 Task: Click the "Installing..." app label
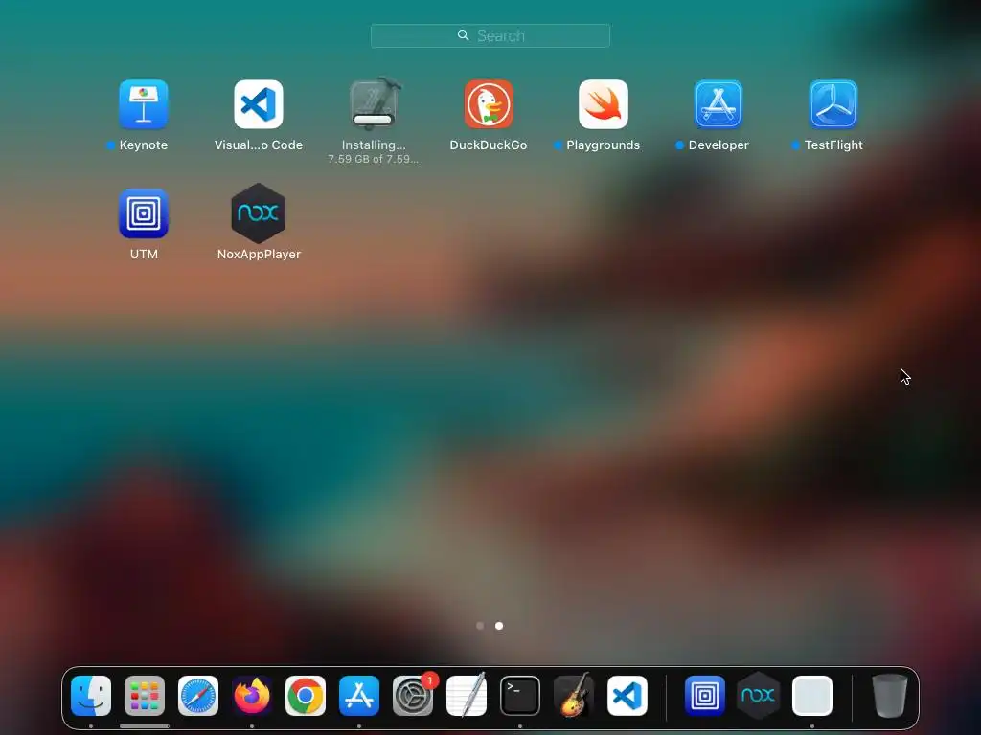pos(374,145)
